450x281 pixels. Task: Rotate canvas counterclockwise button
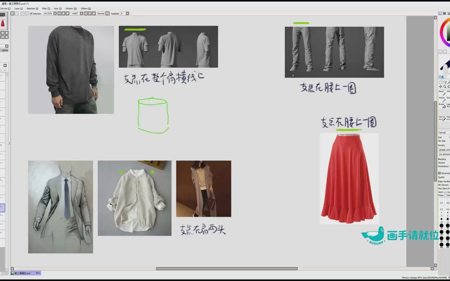[85, 14]
